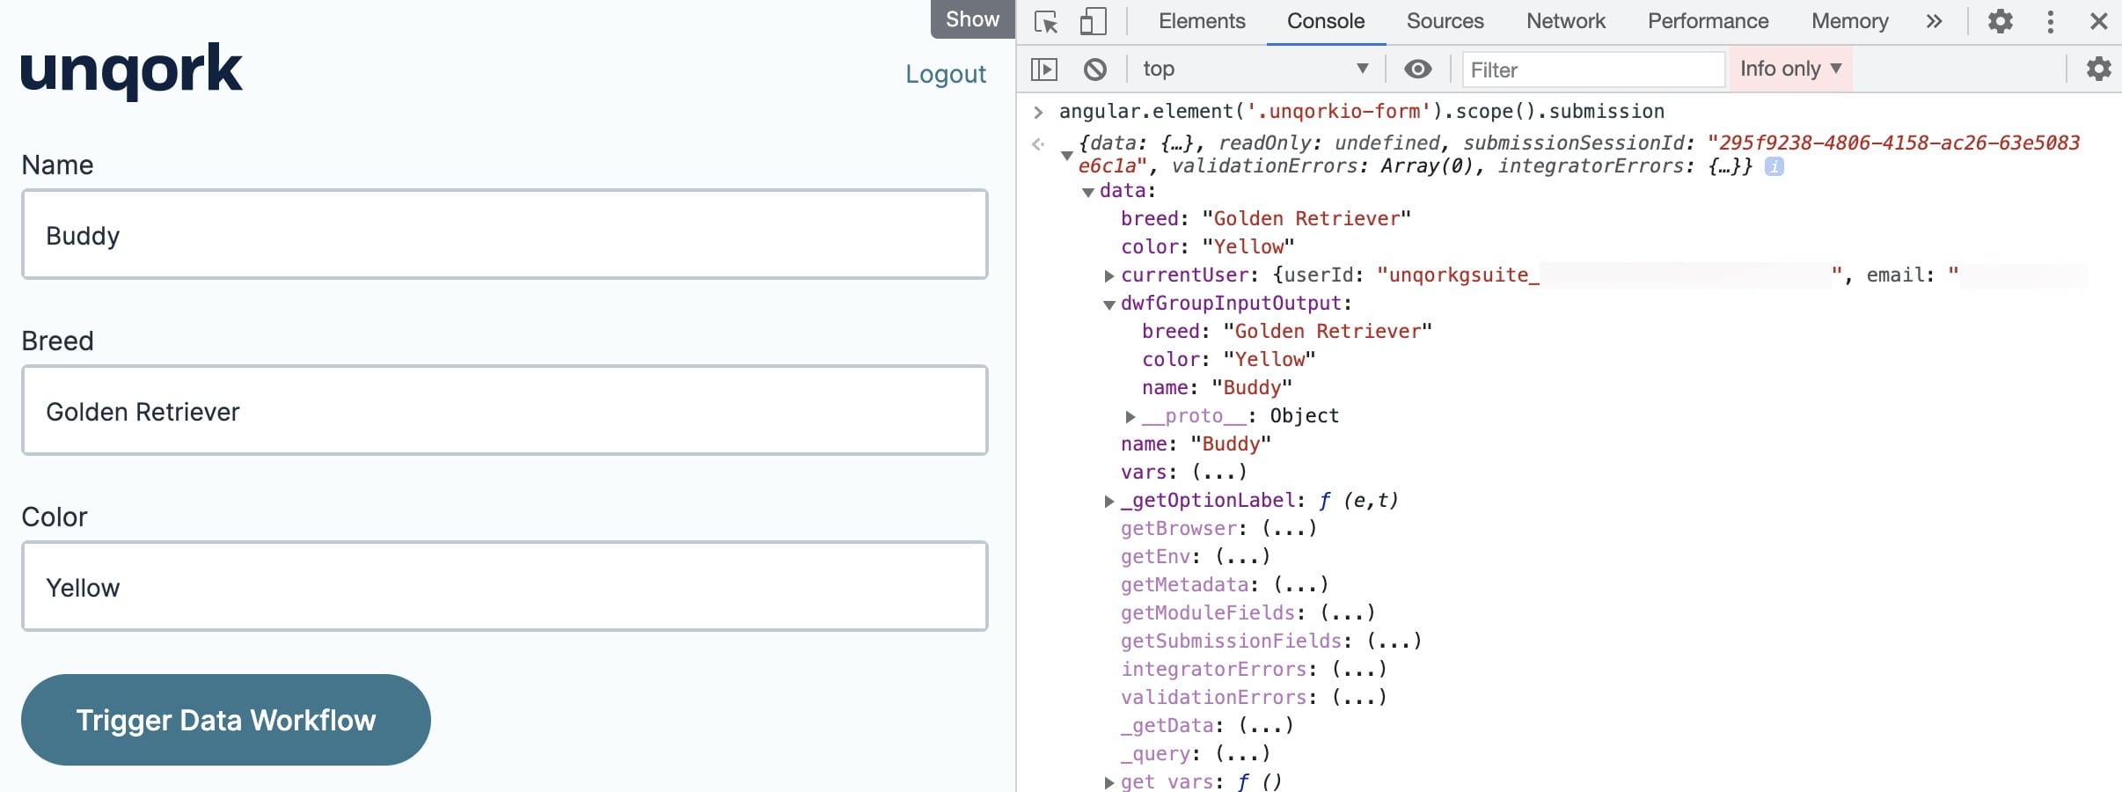Select breed "Golden Retriever" inside dwfGroupInputOutput
This screenshot has height=792, width=2122.
point(1327,332)
